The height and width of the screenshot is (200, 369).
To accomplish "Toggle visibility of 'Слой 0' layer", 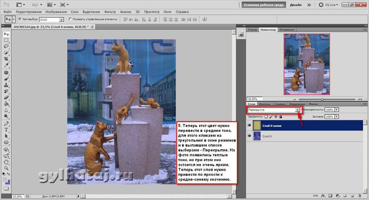I will (x=249, y=136).
